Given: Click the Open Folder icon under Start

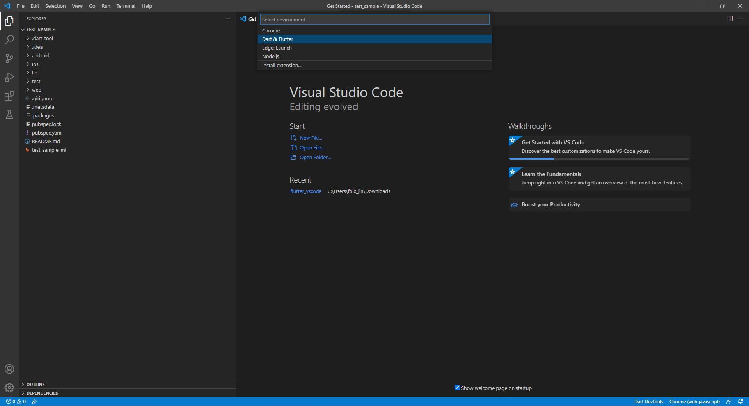Looking at the screenshot, I should click(x=293, y=157).
